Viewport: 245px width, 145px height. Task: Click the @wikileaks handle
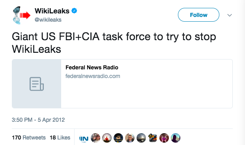[48, 20]
